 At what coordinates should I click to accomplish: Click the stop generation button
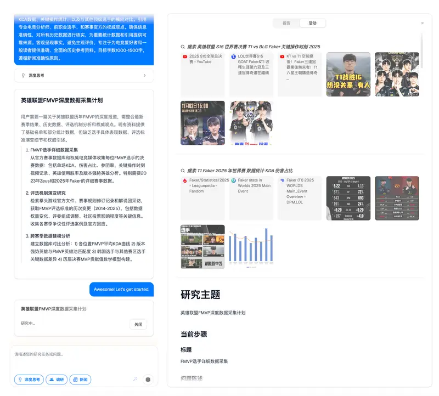tap(147, 379)
